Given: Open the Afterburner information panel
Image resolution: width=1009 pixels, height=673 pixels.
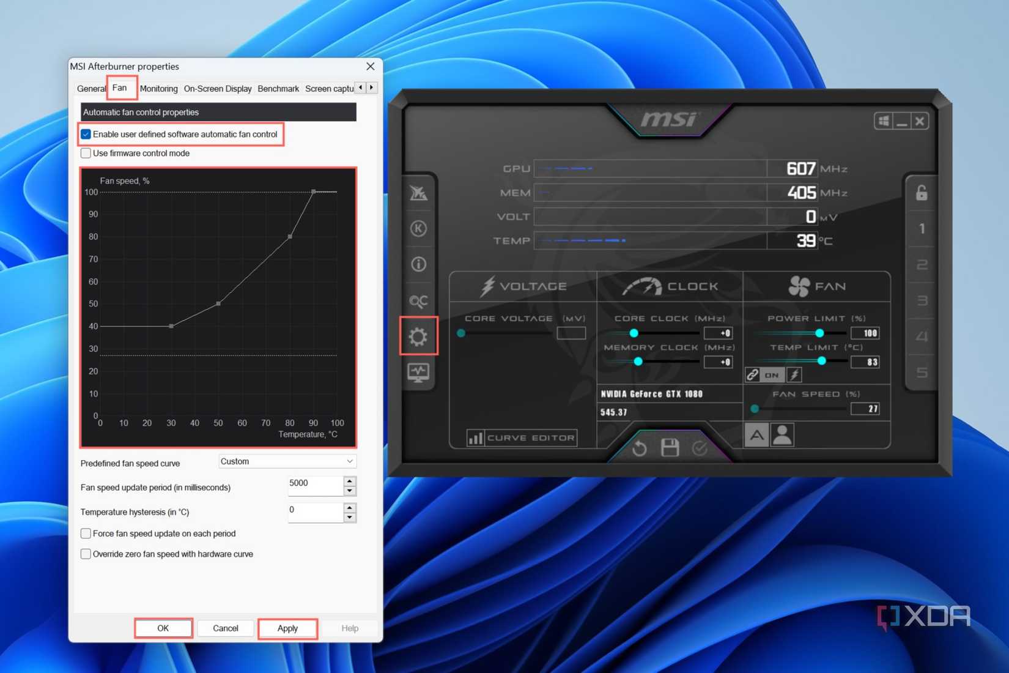Looking at the screenshot, I should point(419,264).
